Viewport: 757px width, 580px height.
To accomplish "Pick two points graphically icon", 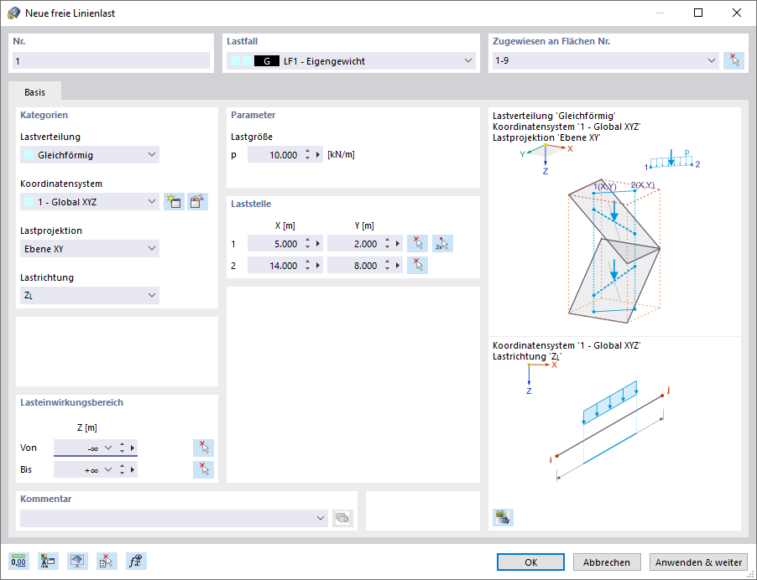I will [x=442, y=243].
